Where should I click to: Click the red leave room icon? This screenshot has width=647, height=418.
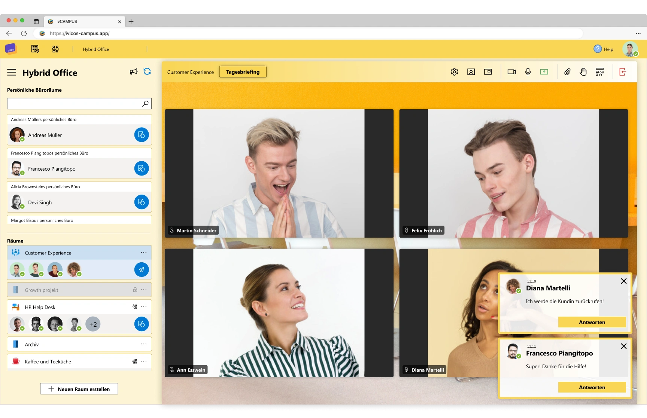pos(622,72)
